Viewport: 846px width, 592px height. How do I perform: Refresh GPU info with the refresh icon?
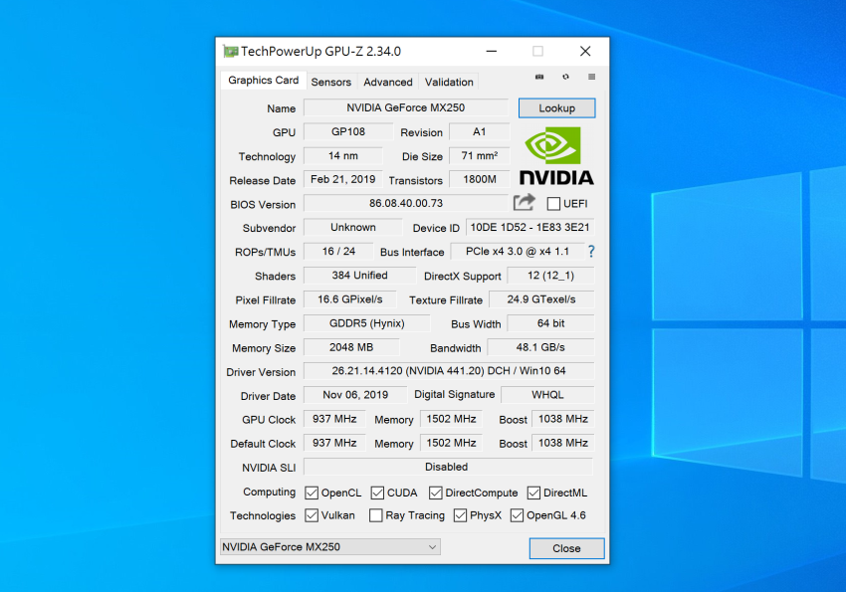(565, 77)
